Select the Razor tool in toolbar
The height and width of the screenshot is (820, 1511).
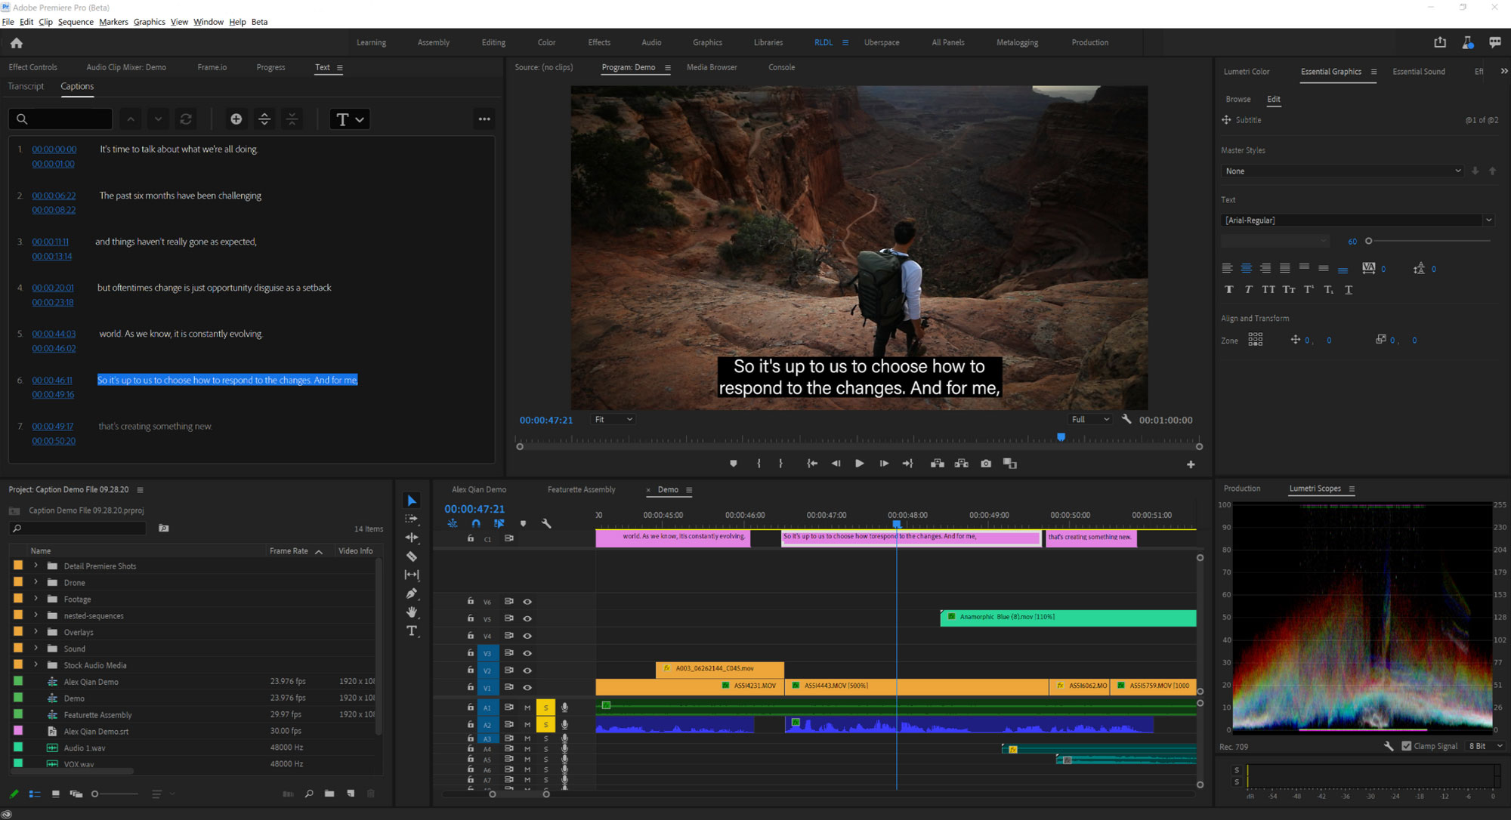click(x=413, y=556)
